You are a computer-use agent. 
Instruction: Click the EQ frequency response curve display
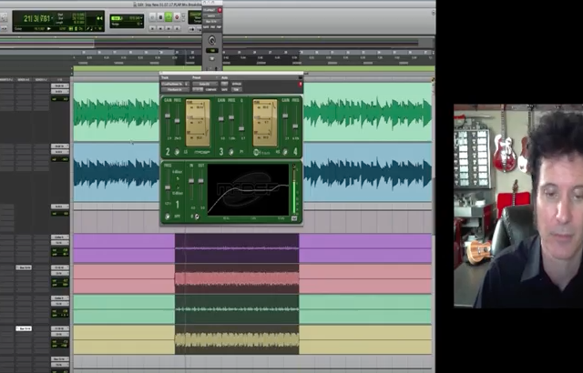[x=248, y=189]
